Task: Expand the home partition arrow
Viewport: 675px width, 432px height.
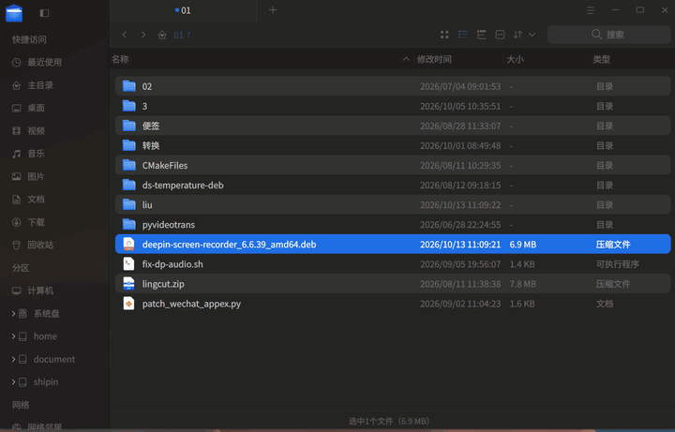Action: pyautogui.click(x=13, y=336)
